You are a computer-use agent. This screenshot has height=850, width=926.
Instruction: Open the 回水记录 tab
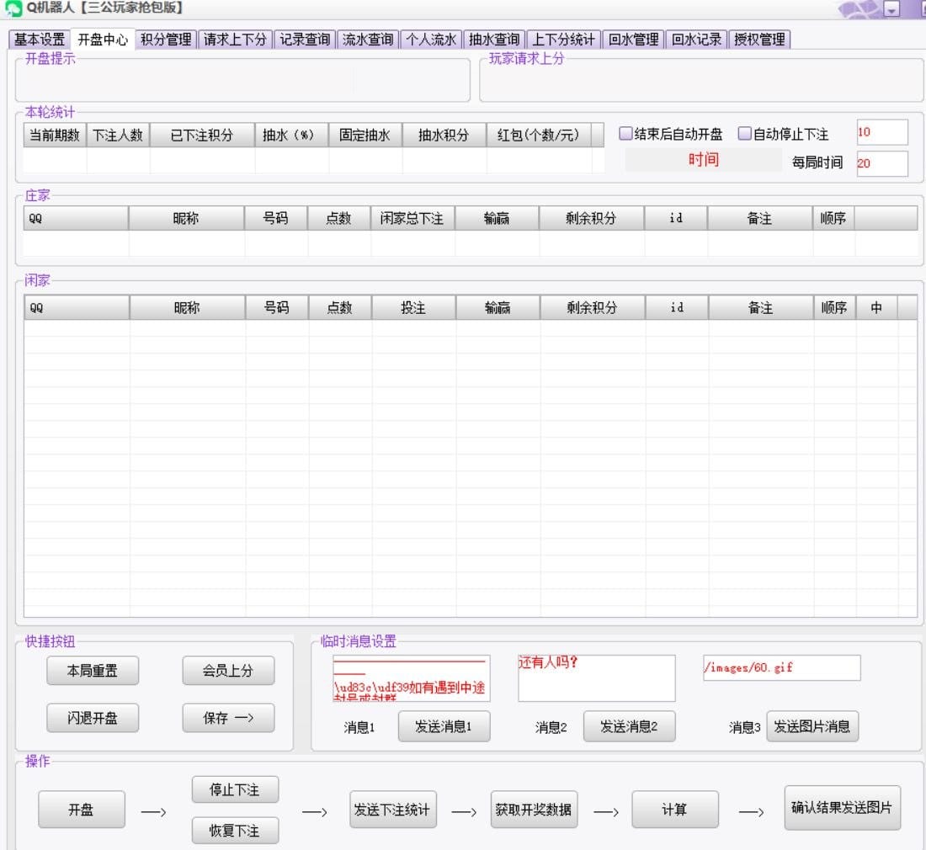(x=697, y=40)
